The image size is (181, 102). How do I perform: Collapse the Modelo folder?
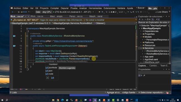[141, 37]
